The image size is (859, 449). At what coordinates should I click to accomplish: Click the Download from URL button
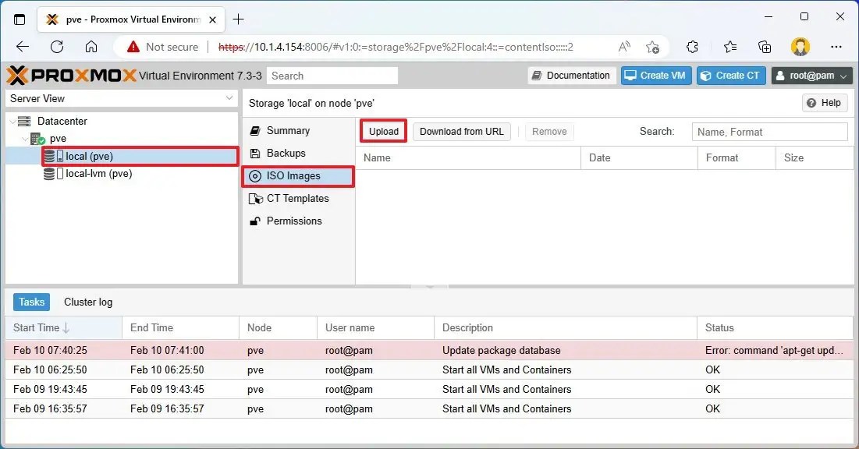click(x=461, y=131)
